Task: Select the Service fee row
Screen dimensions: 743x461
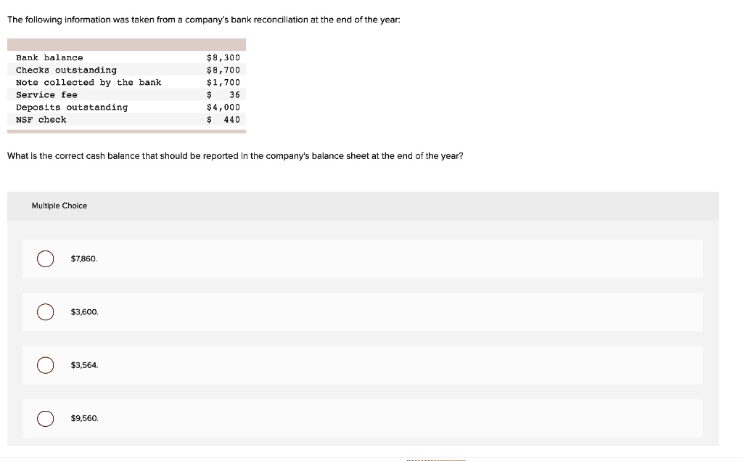Action: pyautogui.click(x=127, y=94)
